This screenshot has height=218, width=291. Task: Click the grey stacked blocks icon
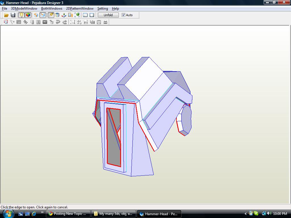point(92,22)
